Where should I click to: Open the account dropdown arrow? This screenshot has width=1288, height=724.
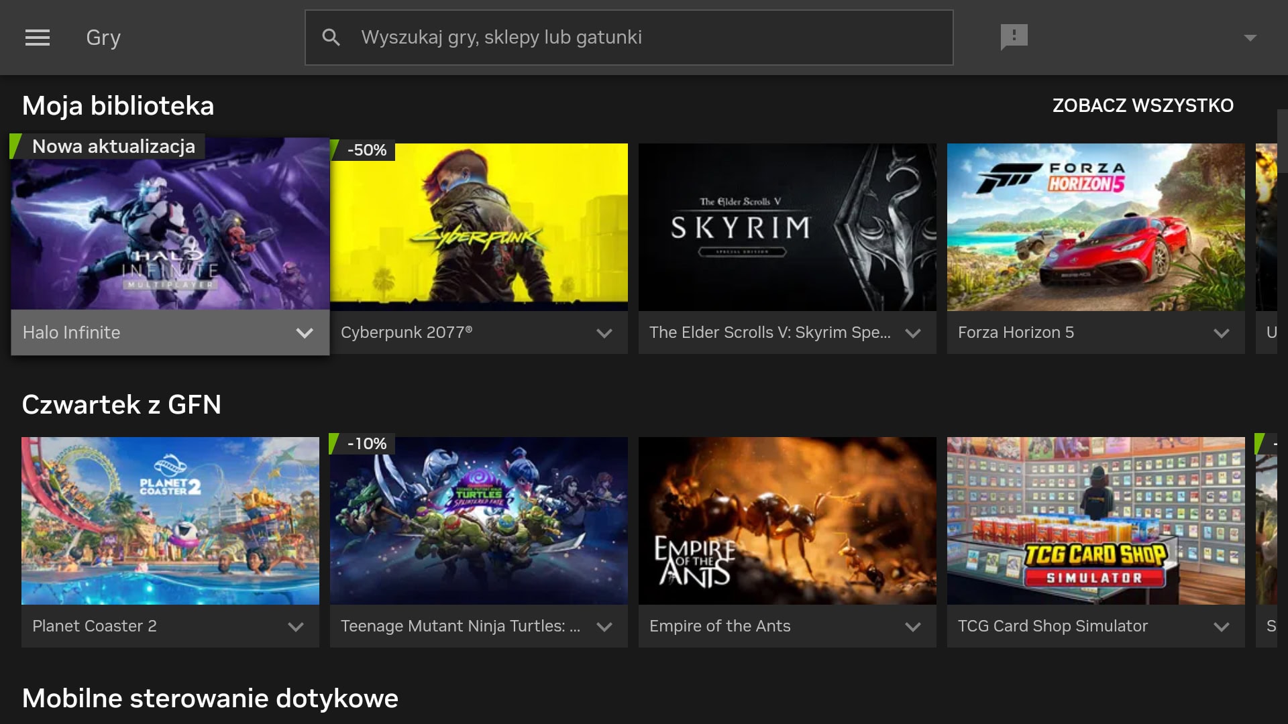click(x=1250, y=38)
